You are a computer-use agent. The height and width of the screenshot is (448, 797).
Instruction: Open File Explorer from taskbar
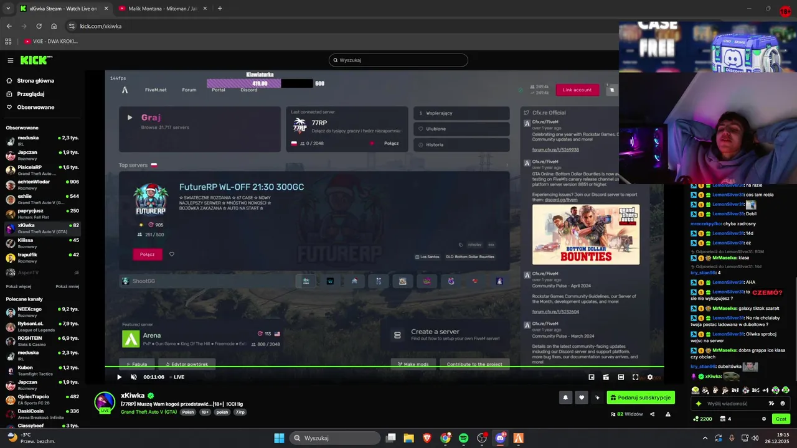coord(409,438)
